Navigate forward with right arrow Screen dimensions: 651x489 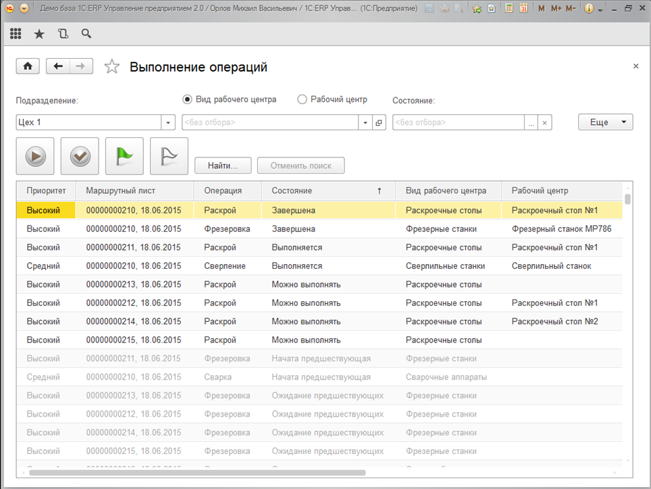pos(81,66)
